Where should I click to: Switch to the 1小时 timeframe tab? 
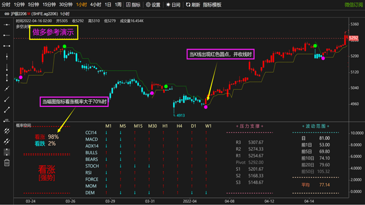pos(81,5)
